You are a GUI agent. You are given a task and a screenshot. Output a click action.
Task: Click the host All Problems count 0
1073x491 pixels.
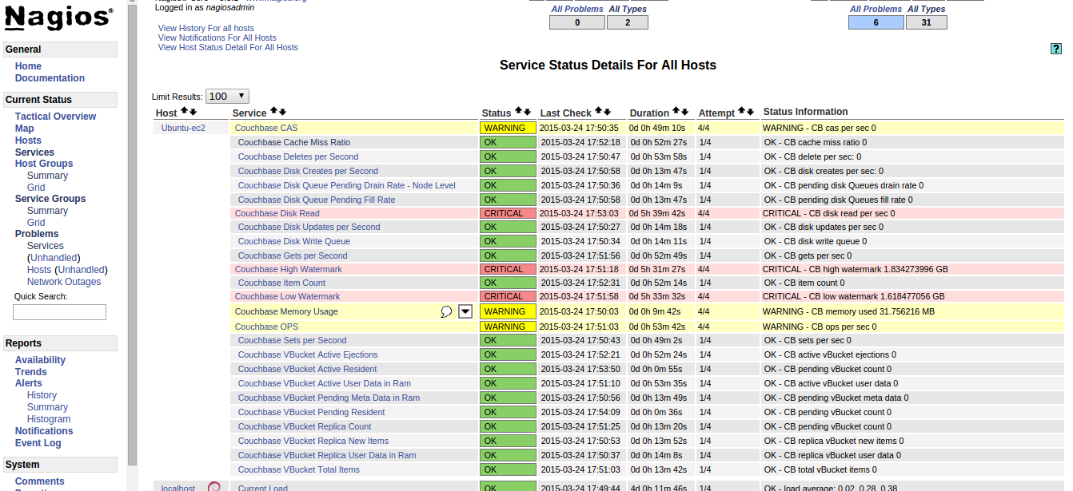pyautogui.click(x=577, y=22)
